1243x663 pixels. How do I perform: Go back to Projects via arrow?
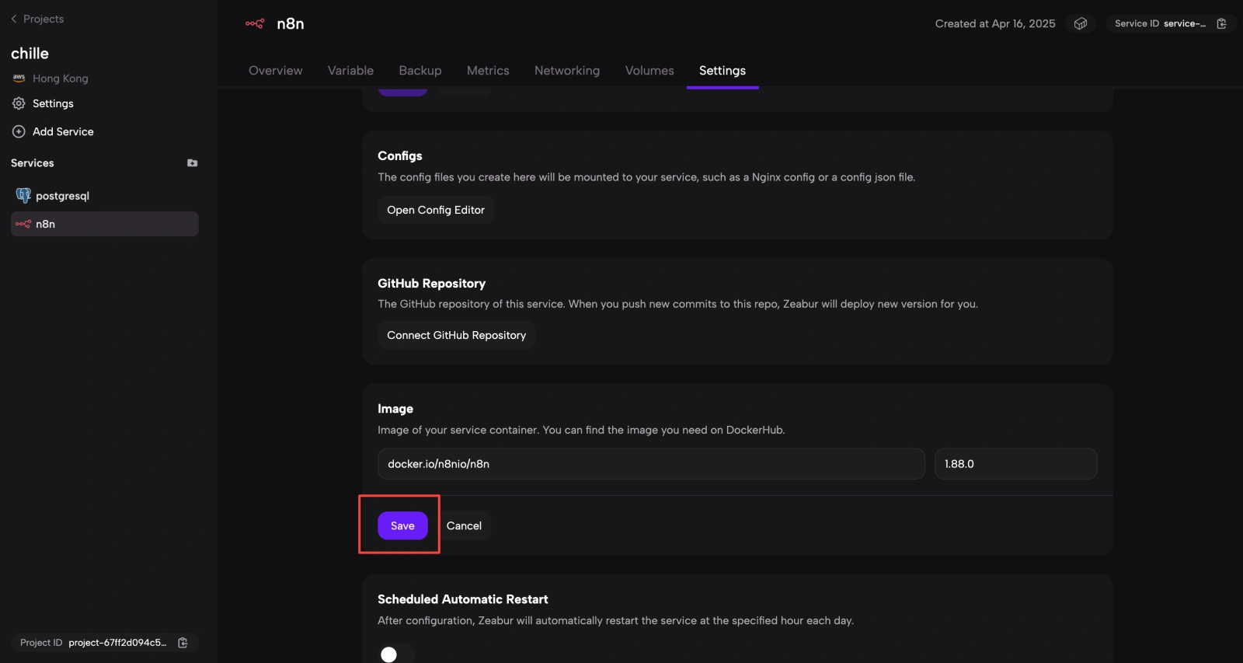[14, 19]
